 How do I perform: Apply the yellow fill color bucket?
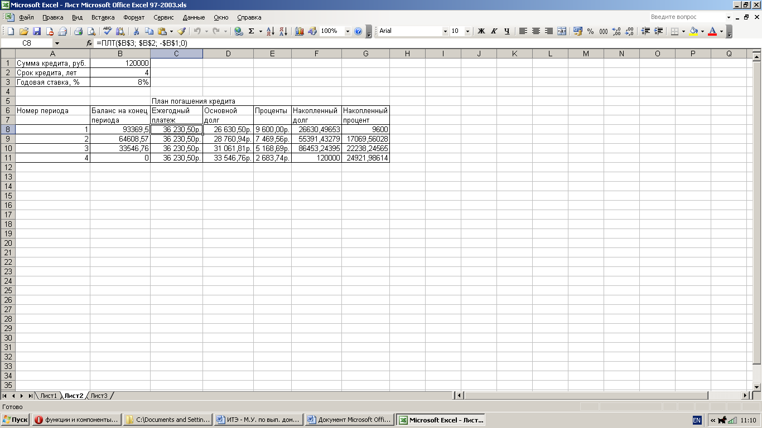[693, 31]
